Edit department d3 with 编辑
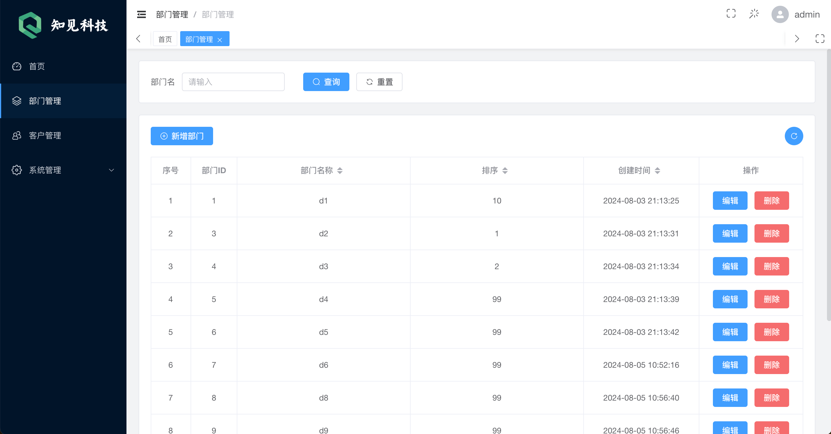Viewport: 831px width, 434px height. [x=730, y=266]
